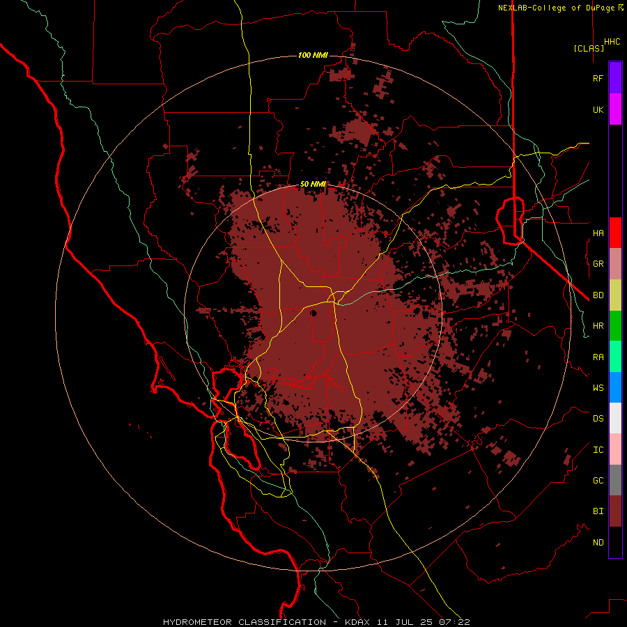Click the IC legend label

point(598,450)
